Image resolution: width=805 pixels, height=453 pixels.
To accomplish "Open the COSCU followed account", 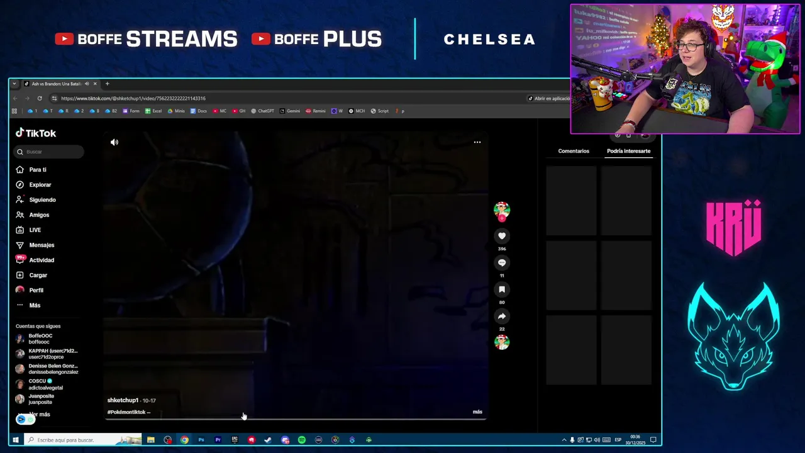I will click(x=47, y=384).
